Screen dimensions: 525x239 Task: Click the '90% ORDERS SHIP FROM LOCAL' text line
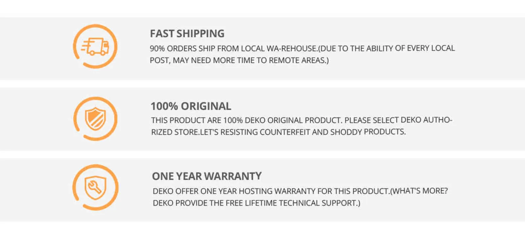302,48
